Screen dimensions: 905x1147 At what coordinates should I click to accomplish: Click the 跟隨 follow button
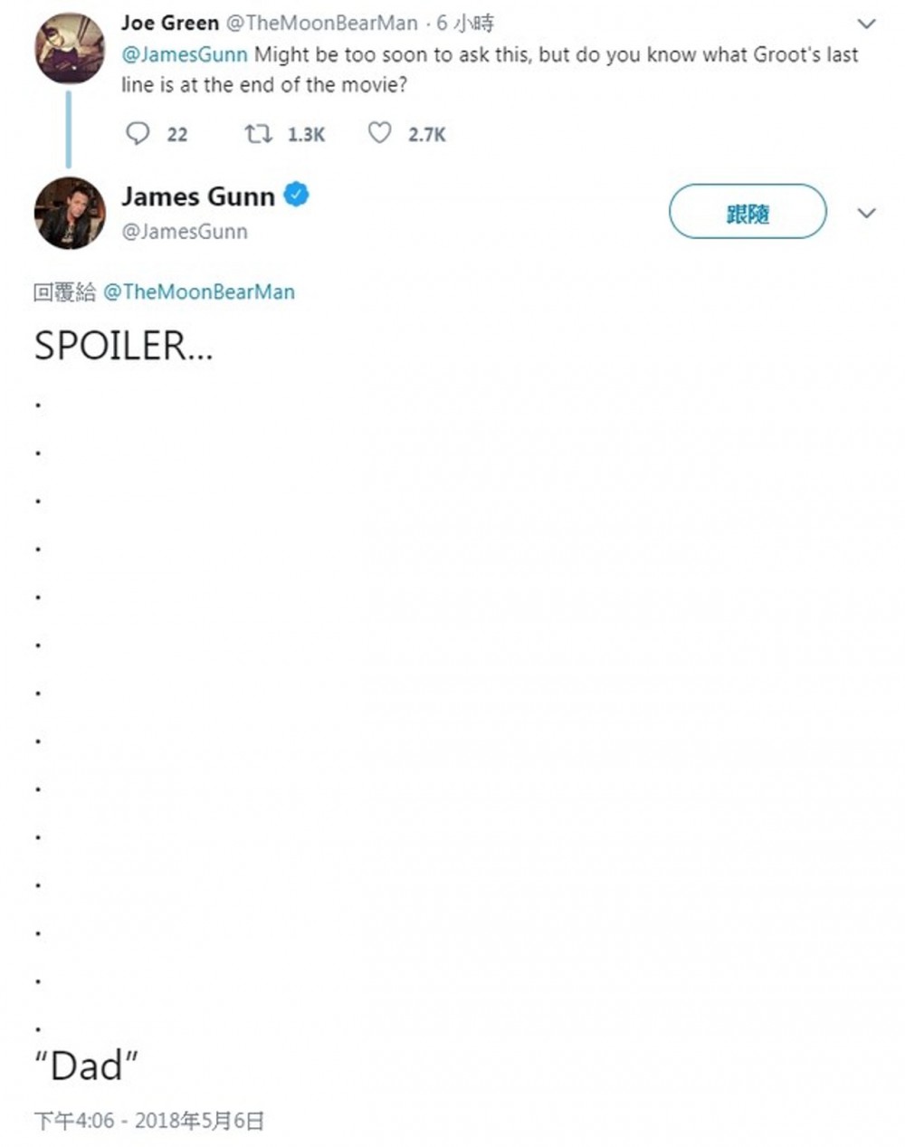(x=748, y=214)
